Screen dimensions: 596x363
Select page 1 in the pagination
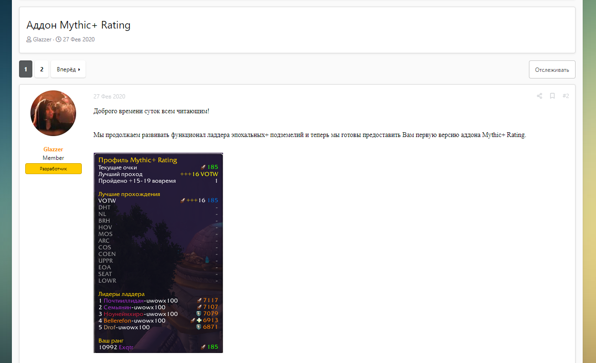pos(26,69)
